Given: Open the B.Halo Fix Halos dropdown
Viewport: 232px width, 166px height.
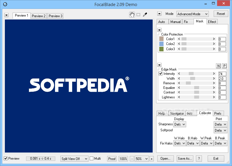Looking at the screenshot, I should point(193,143).
